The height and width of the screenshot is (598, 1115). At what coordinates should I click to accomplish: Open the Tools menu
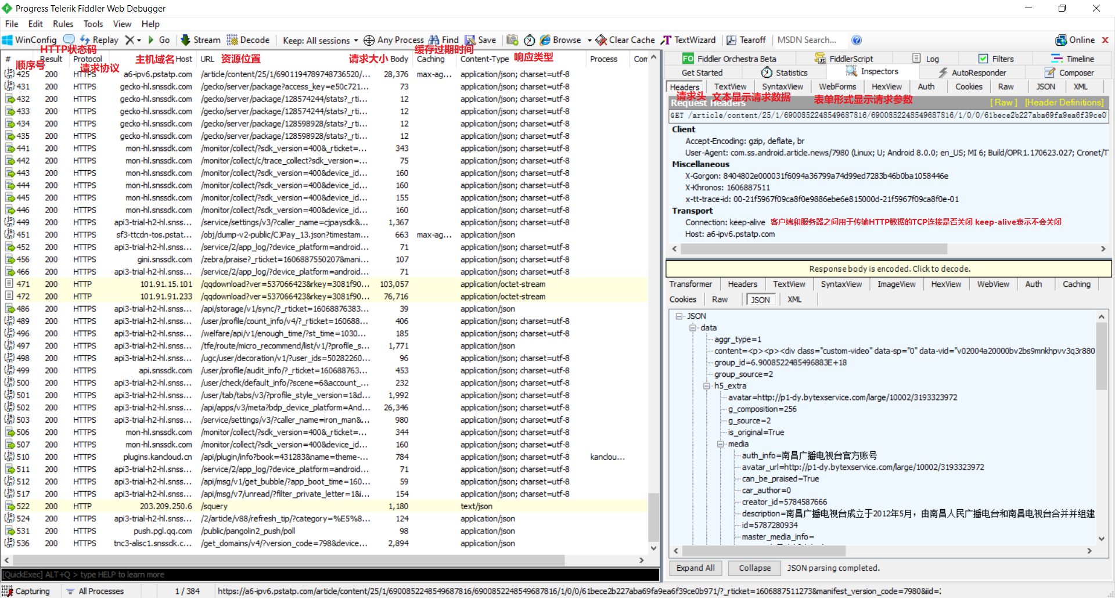click(x=93, y=24)
